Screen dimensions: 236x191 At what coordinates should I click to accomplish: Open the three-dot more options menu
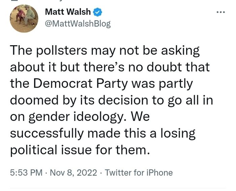click(220, 12)
